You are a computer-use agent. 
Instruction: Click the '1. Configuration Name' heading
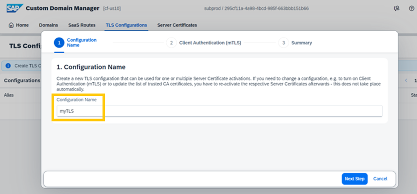(x=91, y=67)
